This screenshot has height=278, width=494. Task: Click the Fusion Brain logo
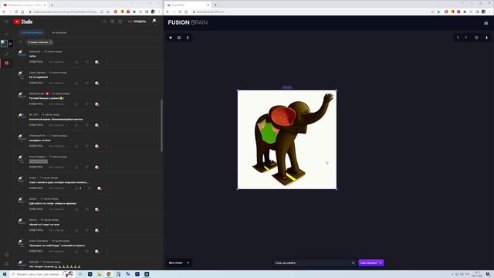point(188,22)
